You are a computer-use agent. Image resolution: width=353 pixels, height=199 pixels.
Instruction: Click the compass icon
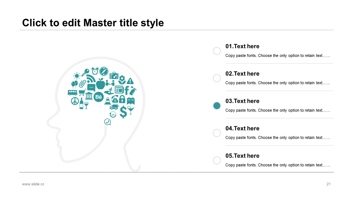point(104,71)
